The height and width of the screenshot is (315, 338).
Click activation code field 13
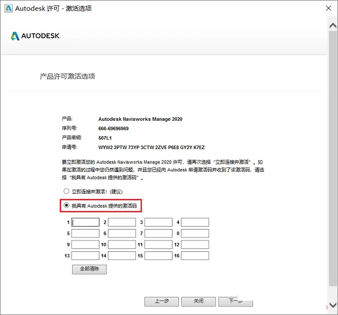coord(85,256)
